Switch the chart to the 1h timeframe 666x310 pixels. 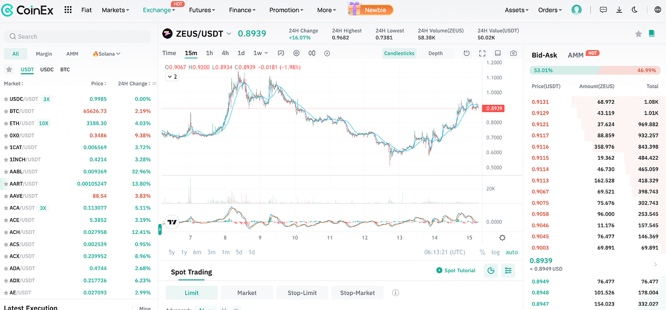coord(209,53)
